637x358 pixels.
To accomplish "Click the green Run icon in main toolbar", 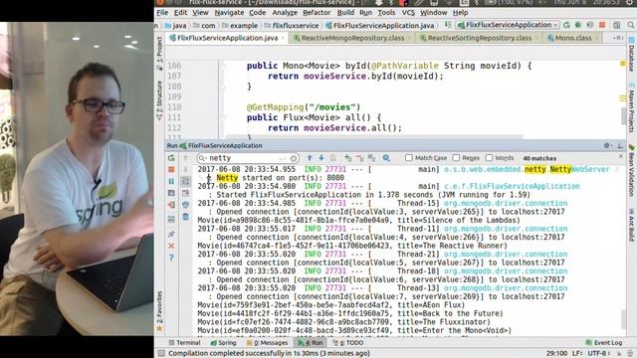I will click(x=566, y=25).
